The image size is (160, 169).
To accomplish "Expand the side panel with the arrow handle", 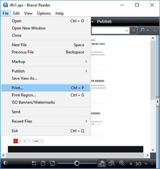I will (x=158, y=102).
